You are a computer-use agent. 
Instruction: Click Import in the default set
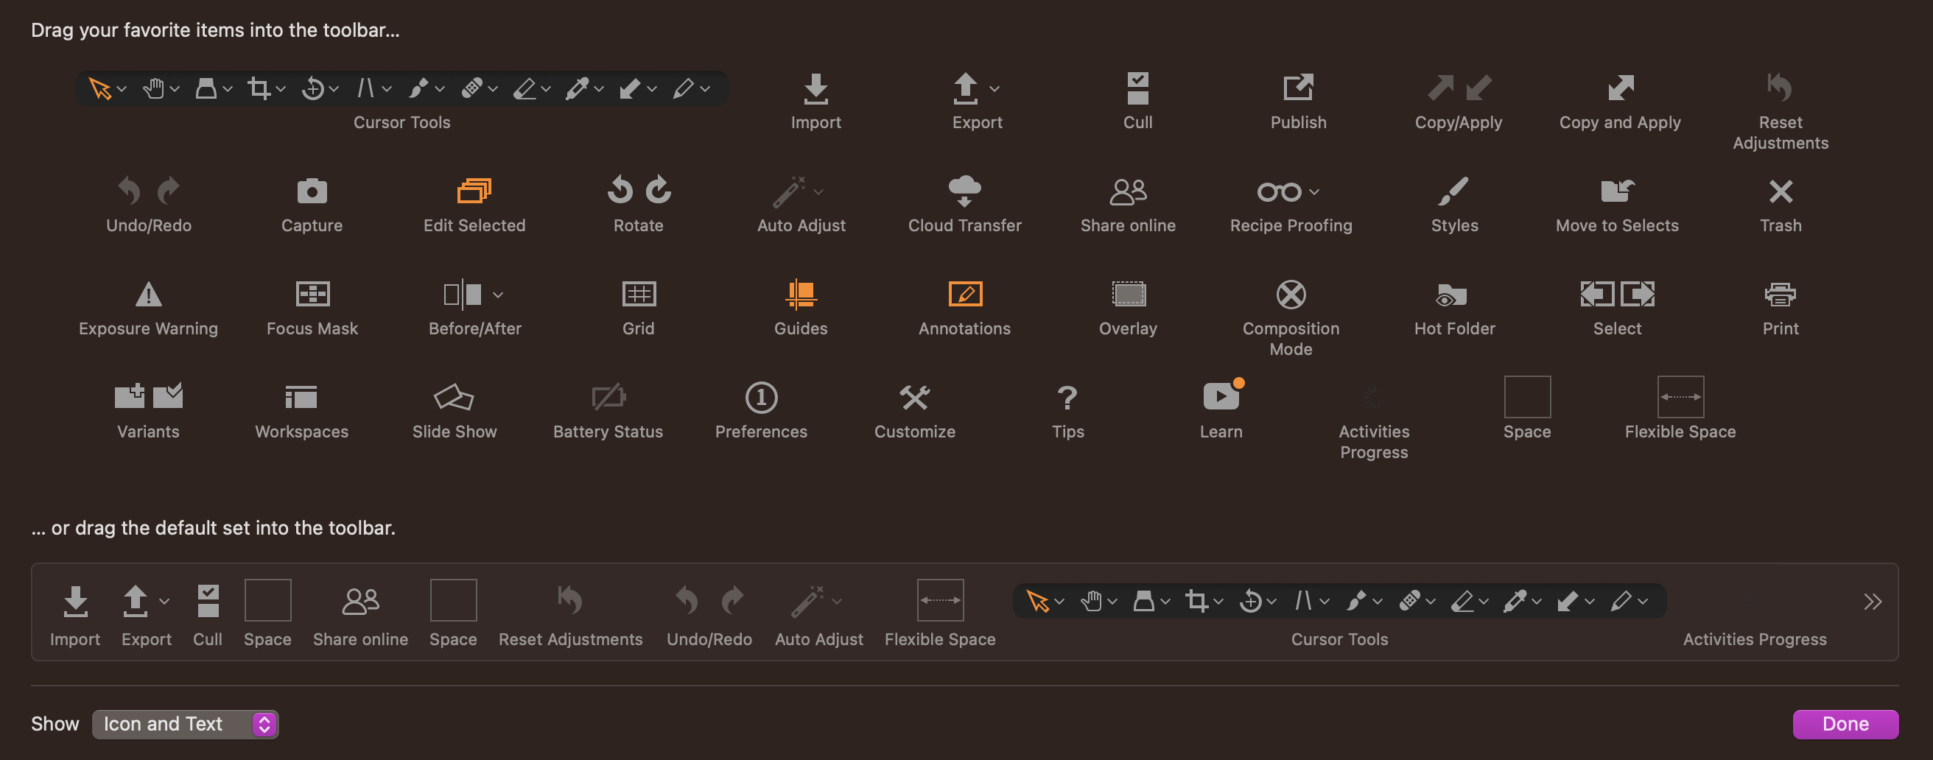(x=75, y=613)
